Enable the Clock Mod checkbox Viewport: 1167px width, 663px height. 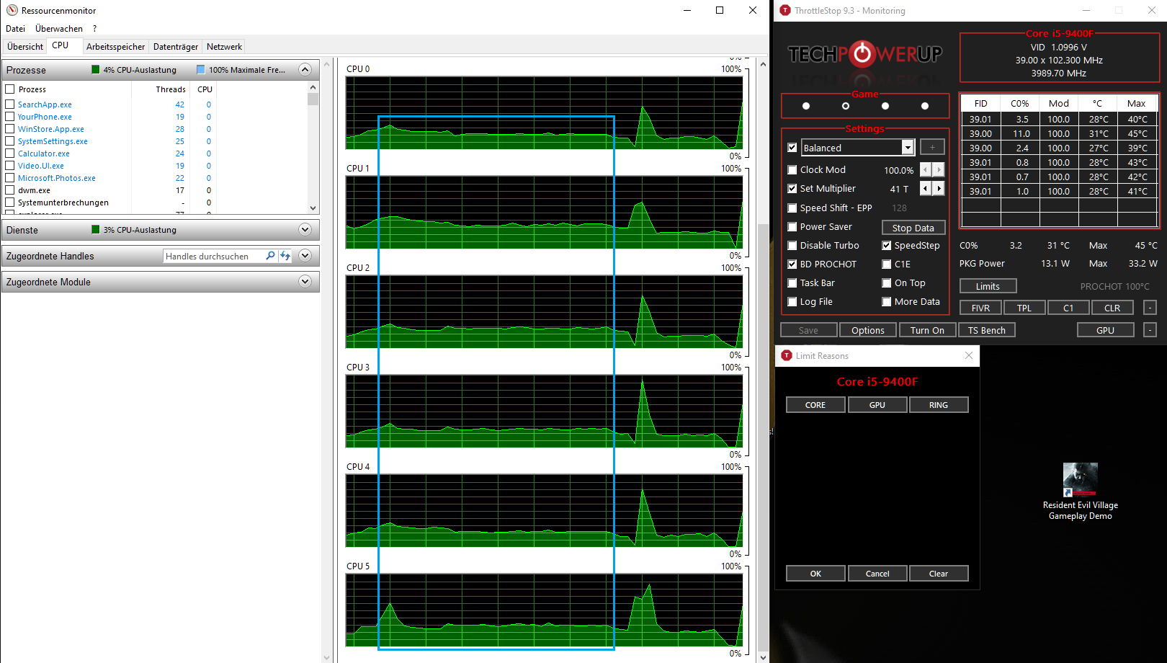tap(792, 170)
